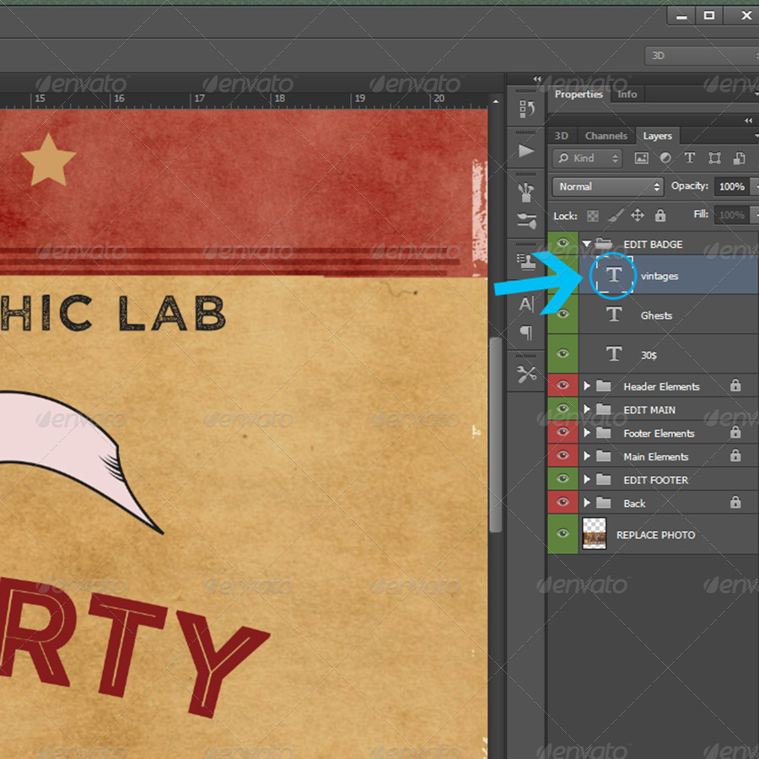The image size is (759, 759).
Task: Click the Opacity percentage field
Action: (x=731, y=186)
